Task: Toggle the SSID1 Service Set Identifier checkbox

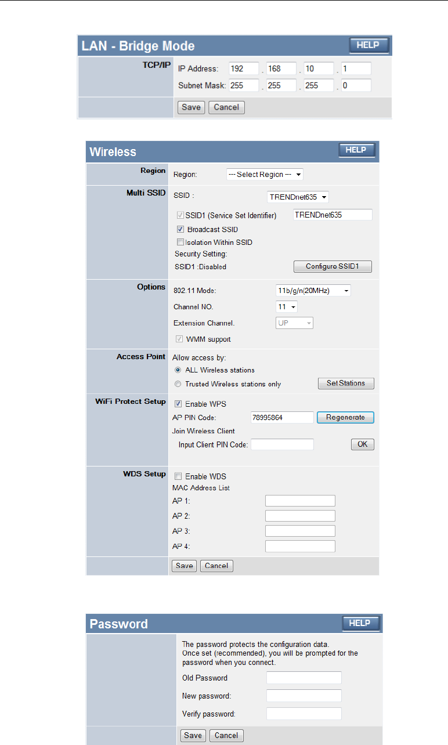Action: coord(180,215)
